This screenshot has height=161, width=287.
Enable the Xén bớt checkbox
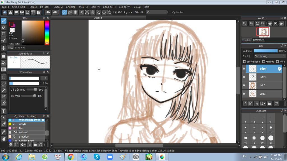[x=263, y=61]
